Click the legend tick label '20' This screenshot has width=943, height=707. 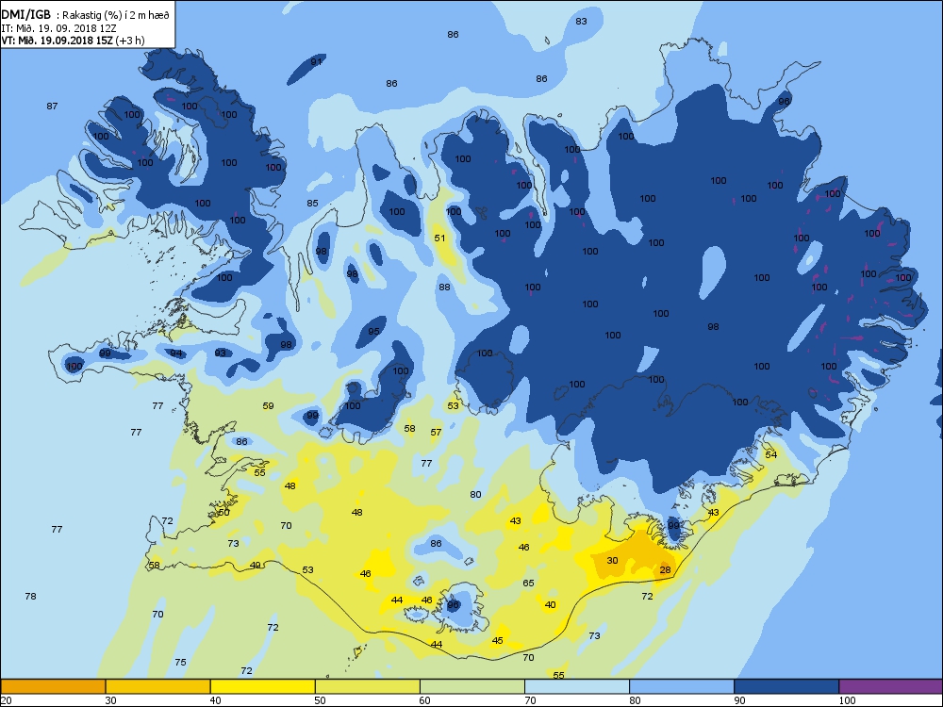pos(6,699)
